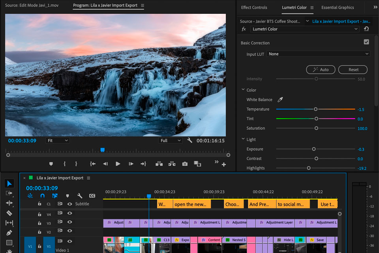Click Program monitor playhead marker
This screenshot has width=379, height=253.
[103, 150]
